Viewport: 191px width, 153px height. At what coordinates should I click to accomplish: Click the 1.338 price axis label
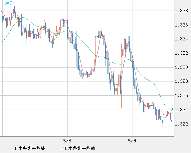pos(181,11)
